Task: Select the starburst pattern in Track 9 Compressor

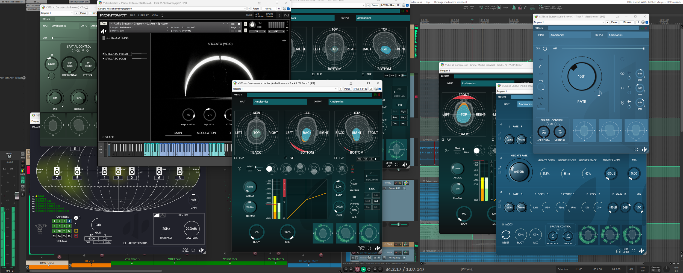Action: pos(342,169)
